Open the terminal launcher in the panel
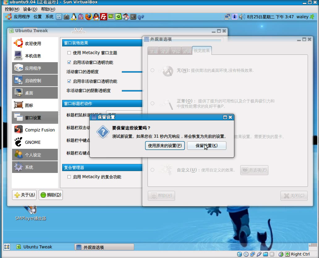 (x=133, y=17)
